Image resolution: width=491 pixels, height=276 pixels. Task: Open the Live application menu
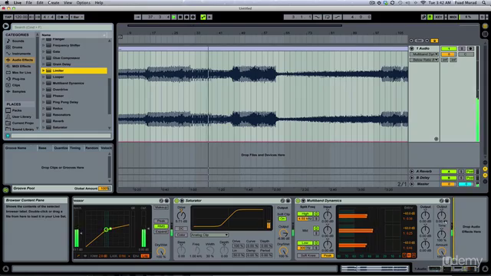(x=17, y=2)
